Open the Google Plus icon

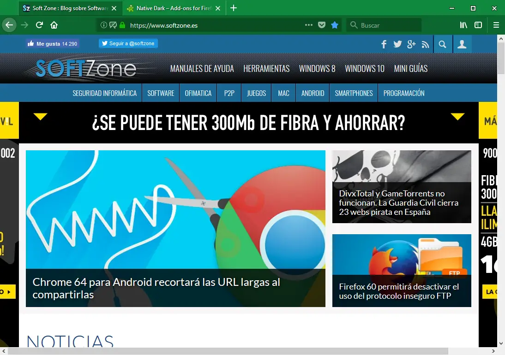coord(411,44)
